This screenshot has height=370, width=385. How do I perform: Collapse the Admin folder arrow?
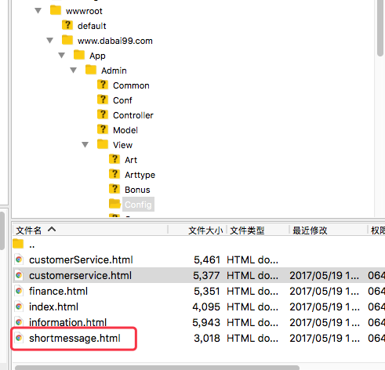pos(74,71)
